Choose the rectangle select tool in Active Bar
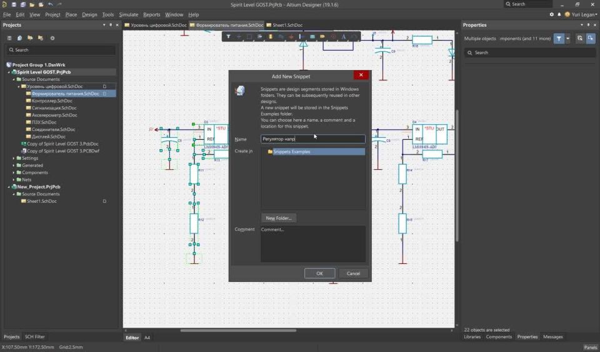600x352 pixels. tap(249, 37)
